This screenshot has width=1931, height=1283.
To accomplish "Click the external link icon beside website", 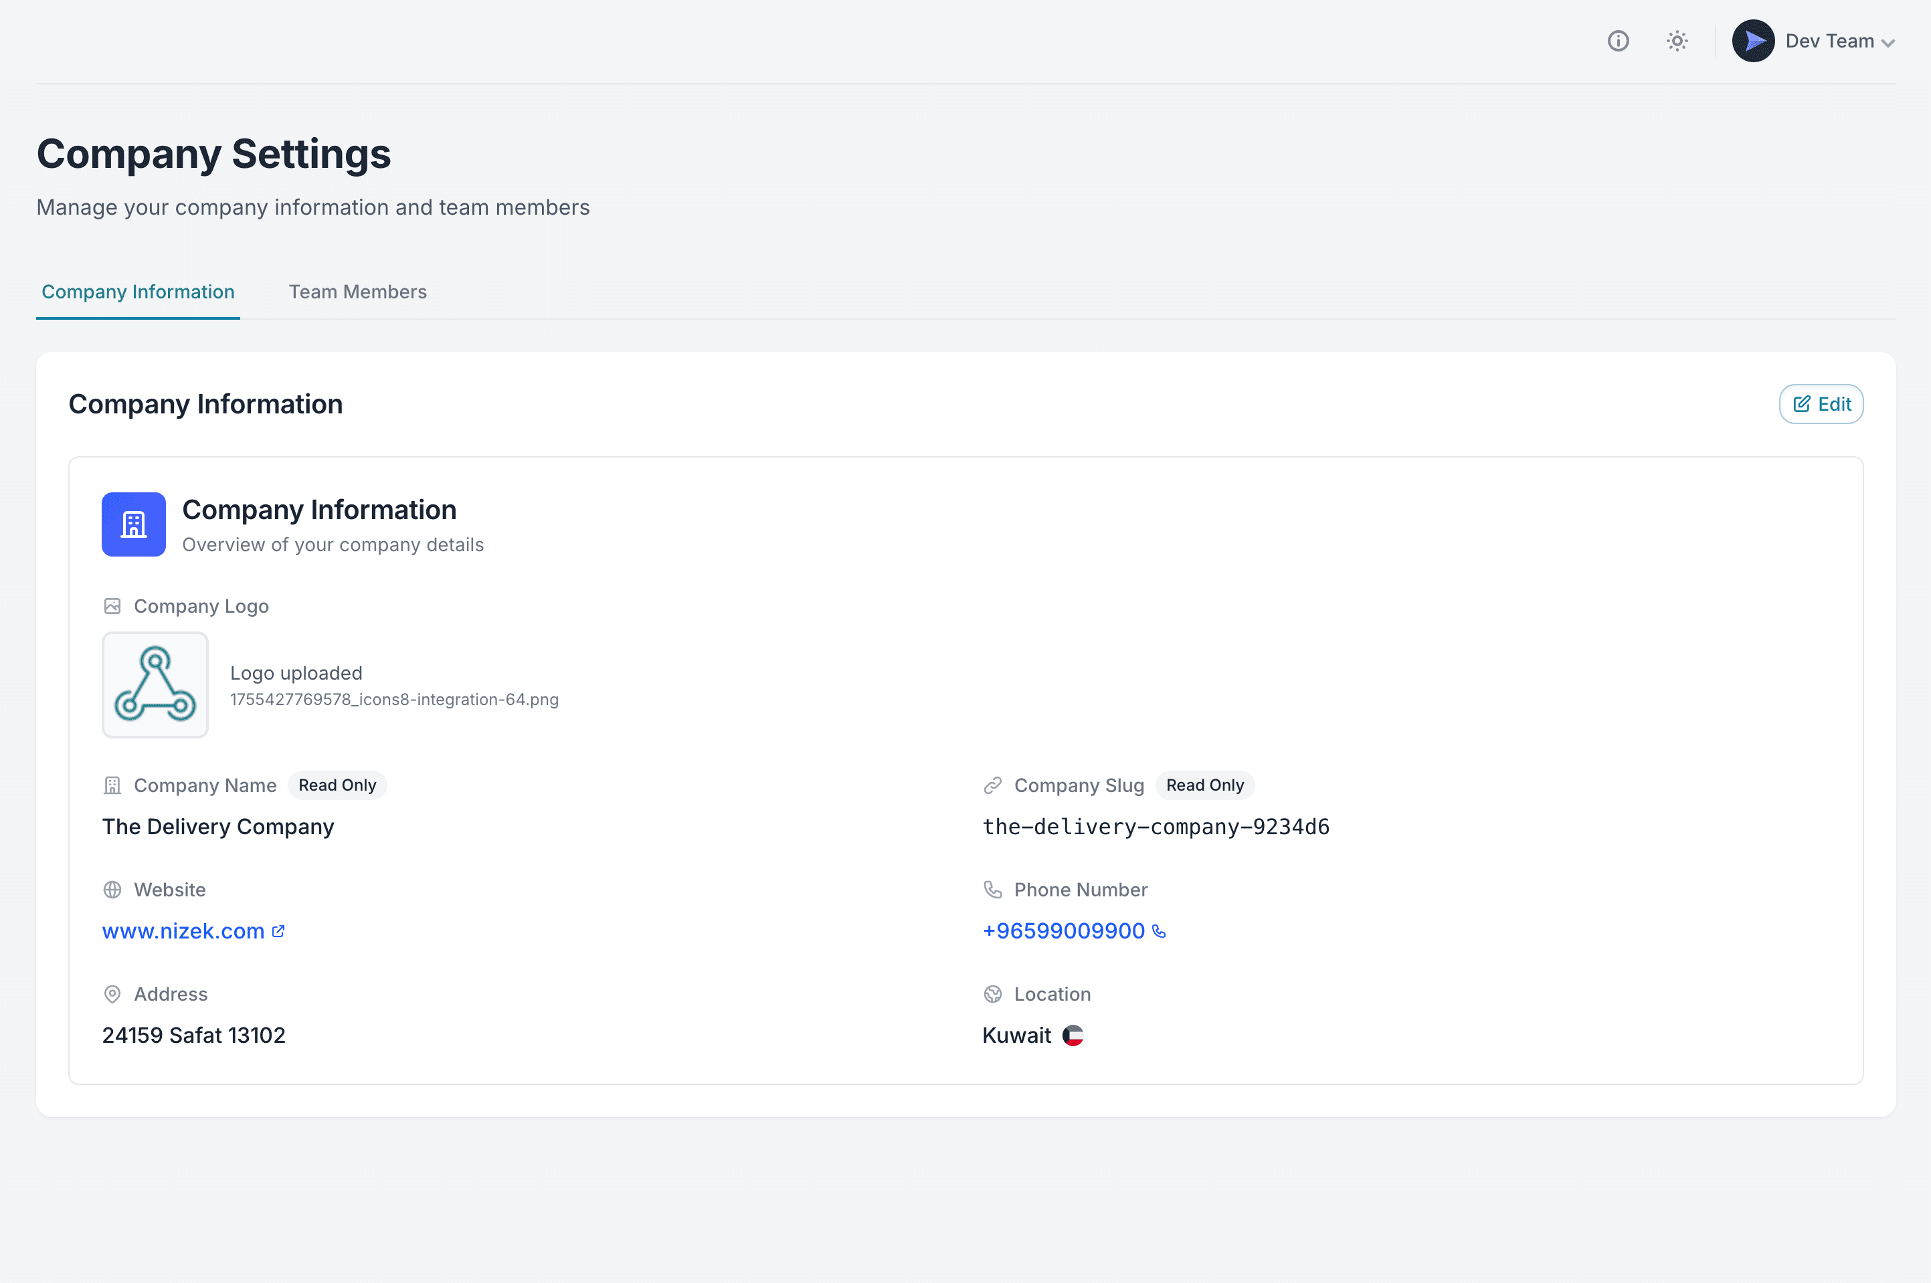I will [278, 931].
